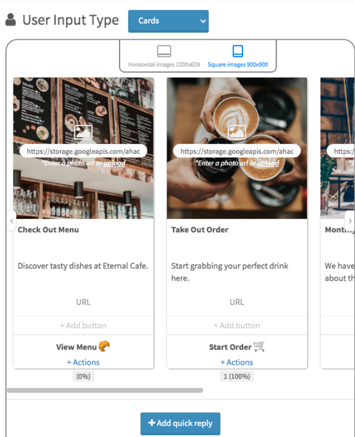Add Actions under Start Order button
This screenshot has height=437, width=355.
[237, 362]
